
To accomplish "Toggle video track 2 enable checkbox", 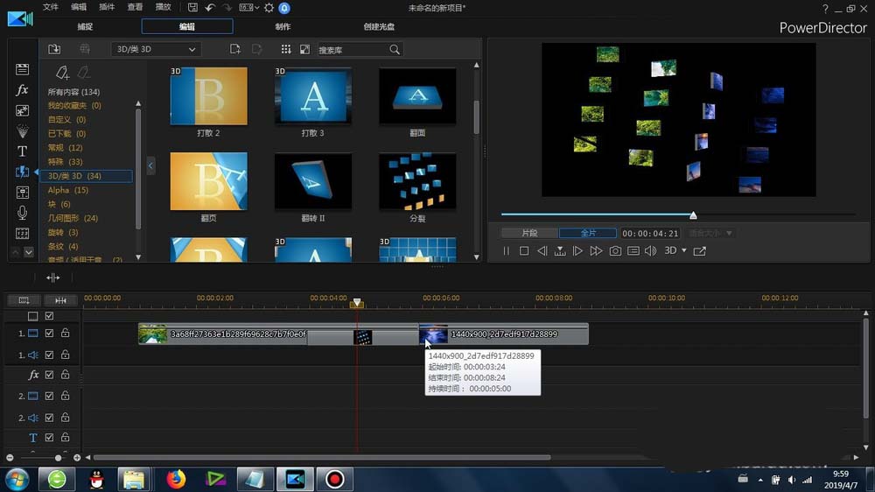I will point(49,396).
